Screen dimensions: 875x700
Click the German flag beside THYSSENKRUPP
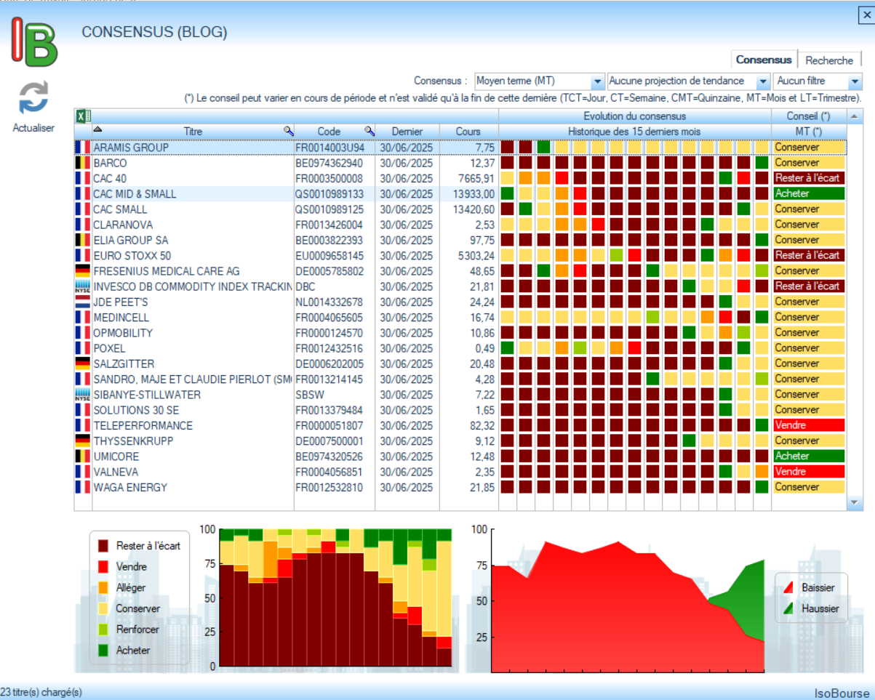pos(83,440)
